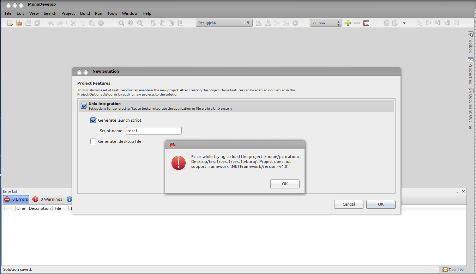Image resolution: width=476 pixels, height=274 pixels.
Task: Click the fullscreen layout icon in toolbar
Action: [366, 23]
